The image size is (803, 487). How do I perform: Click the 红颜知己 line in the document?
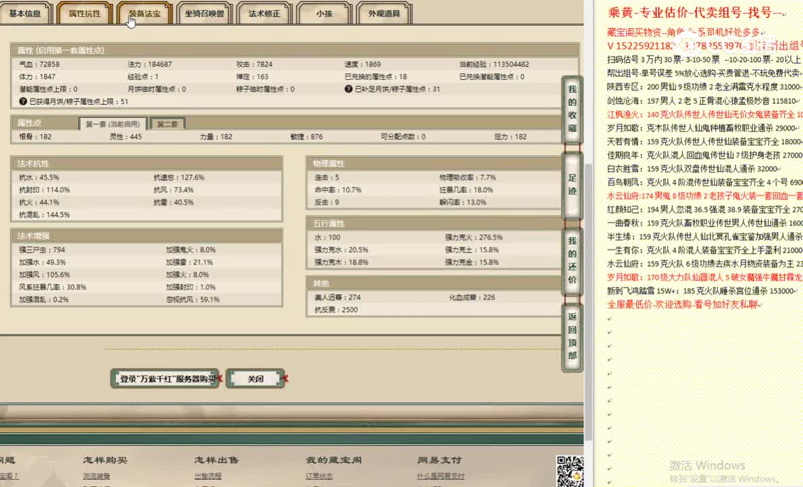coord(705,209)
